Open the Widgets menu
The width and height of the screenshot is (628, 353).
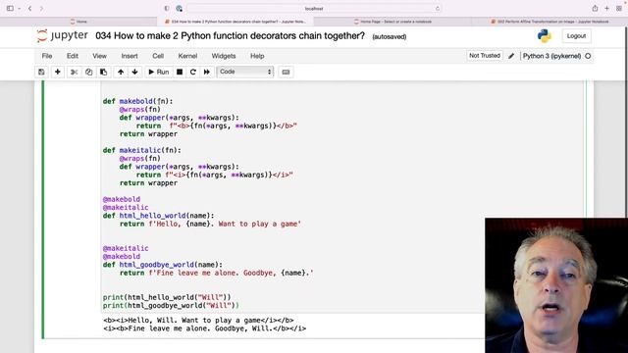pyautogui.click(x=224, y=56)
